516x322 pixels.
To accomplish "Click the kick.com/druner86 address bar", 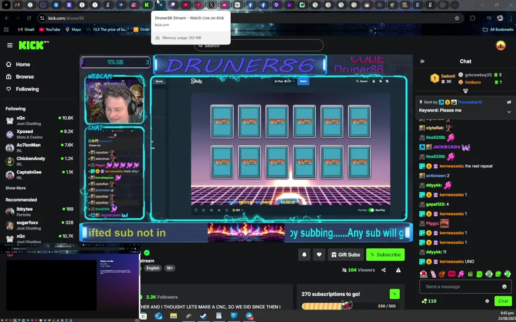I will click(250, 18).
